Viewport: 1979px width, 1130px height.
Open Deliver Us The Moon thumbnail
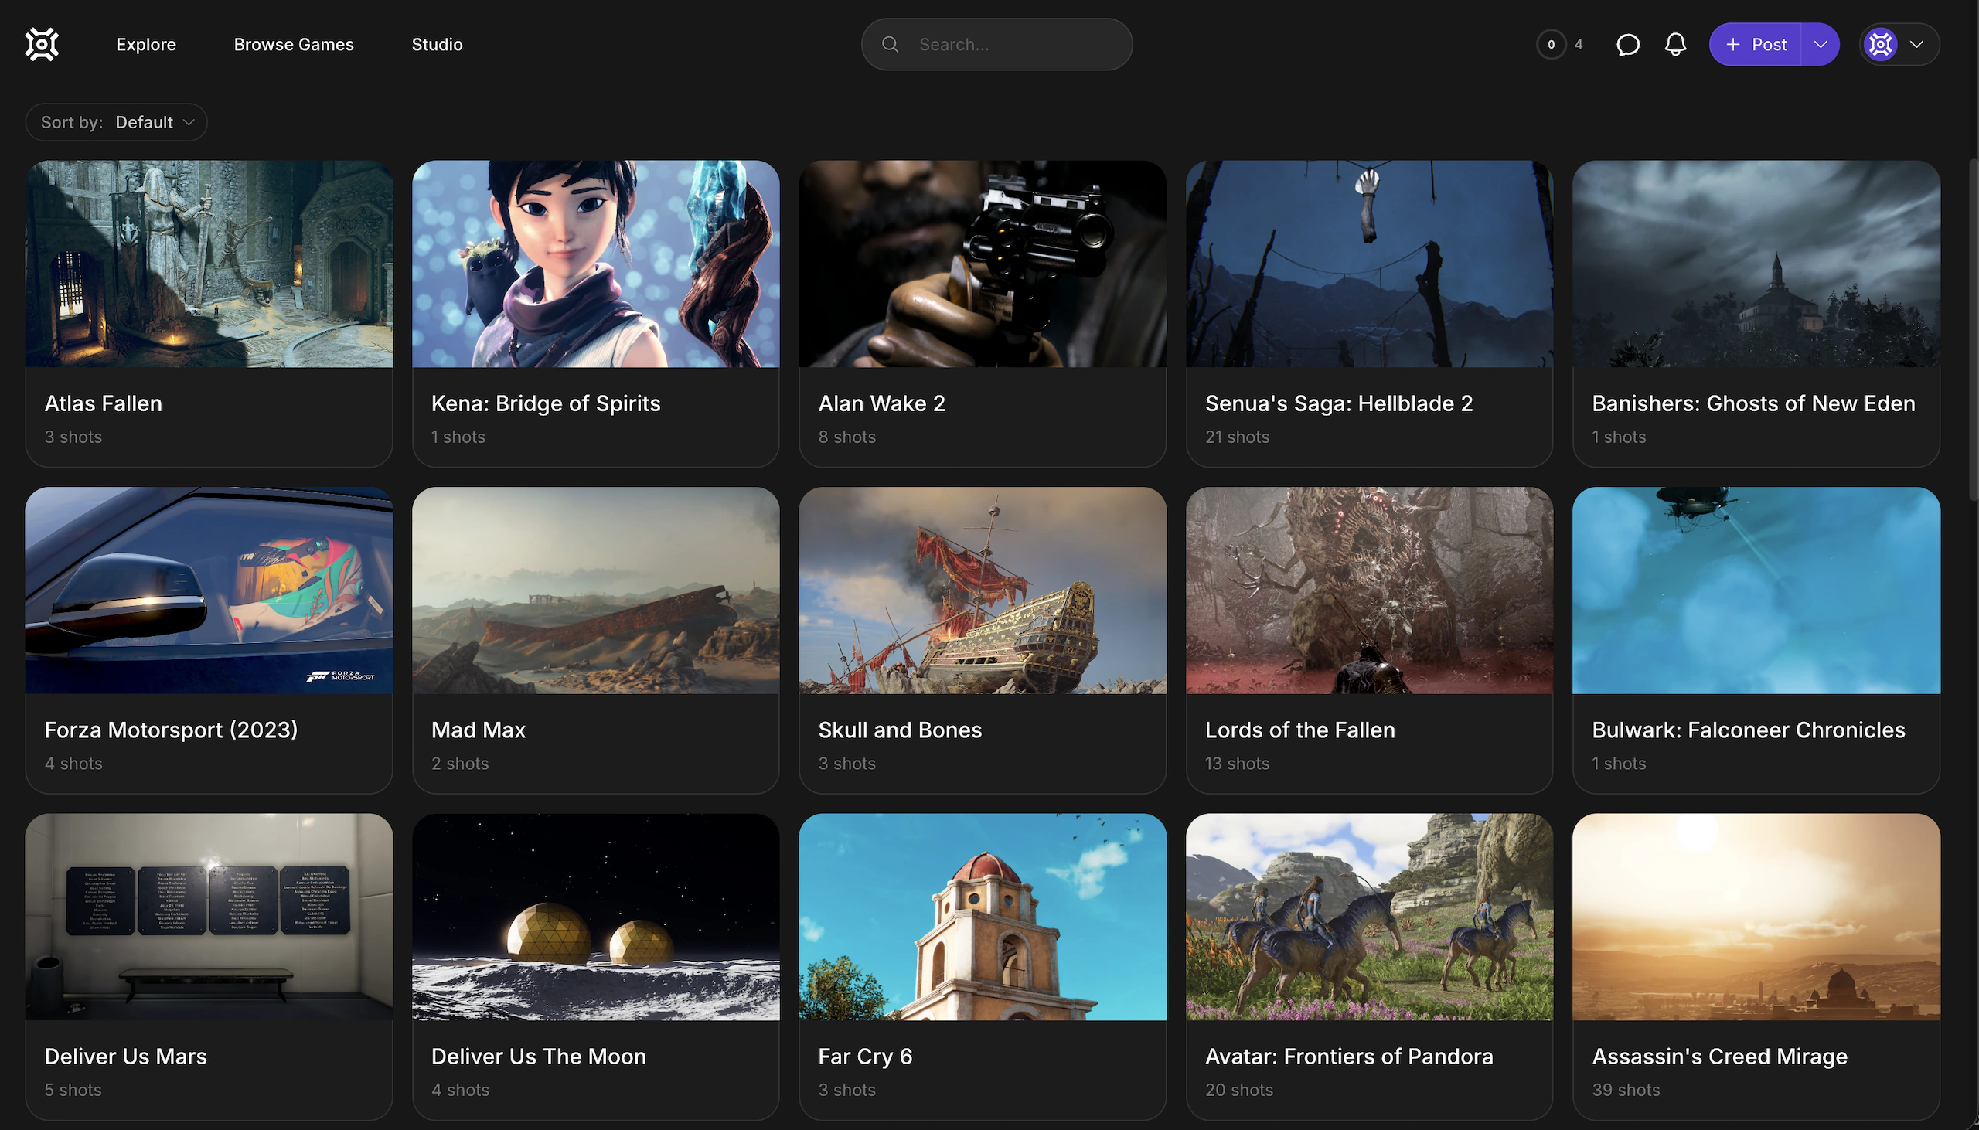pyautogui.click(x=595, y=917)
